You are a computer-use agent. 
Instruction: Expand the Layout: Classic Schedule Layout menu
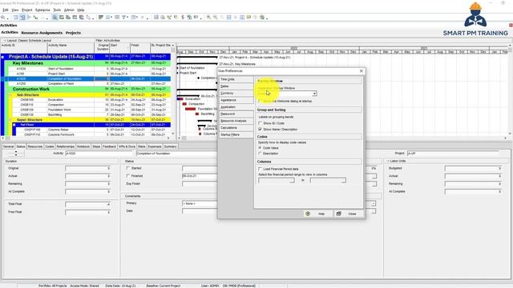coord(27,41)
